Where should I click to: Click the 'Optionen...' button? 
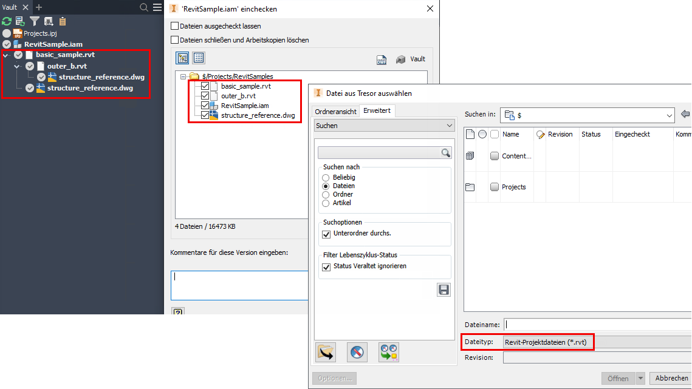coord(335,378)
